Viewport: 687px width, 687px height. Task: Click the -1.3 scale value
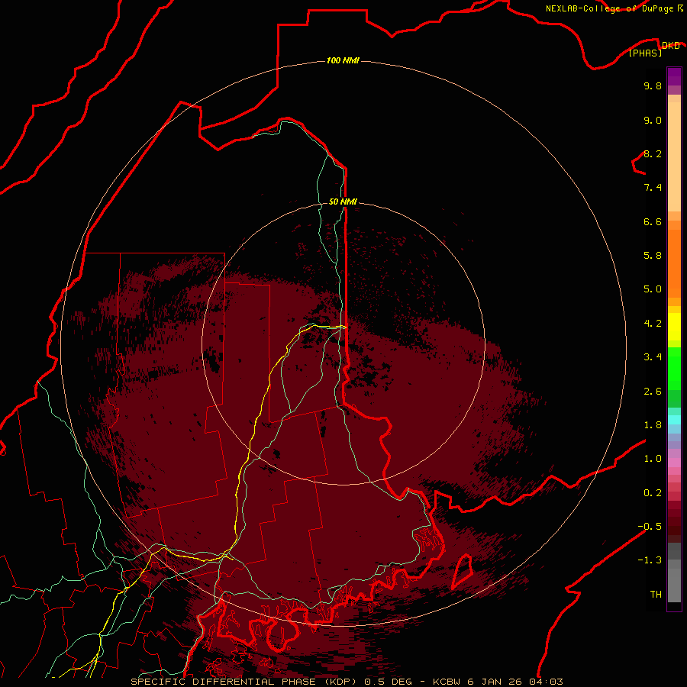click(650, 560)
